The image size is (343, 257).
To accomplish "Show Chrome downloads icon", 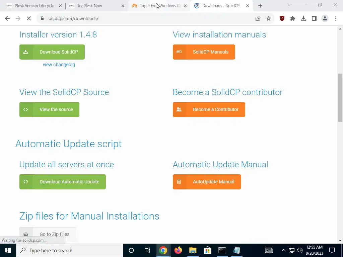I will tap(303, 19).
